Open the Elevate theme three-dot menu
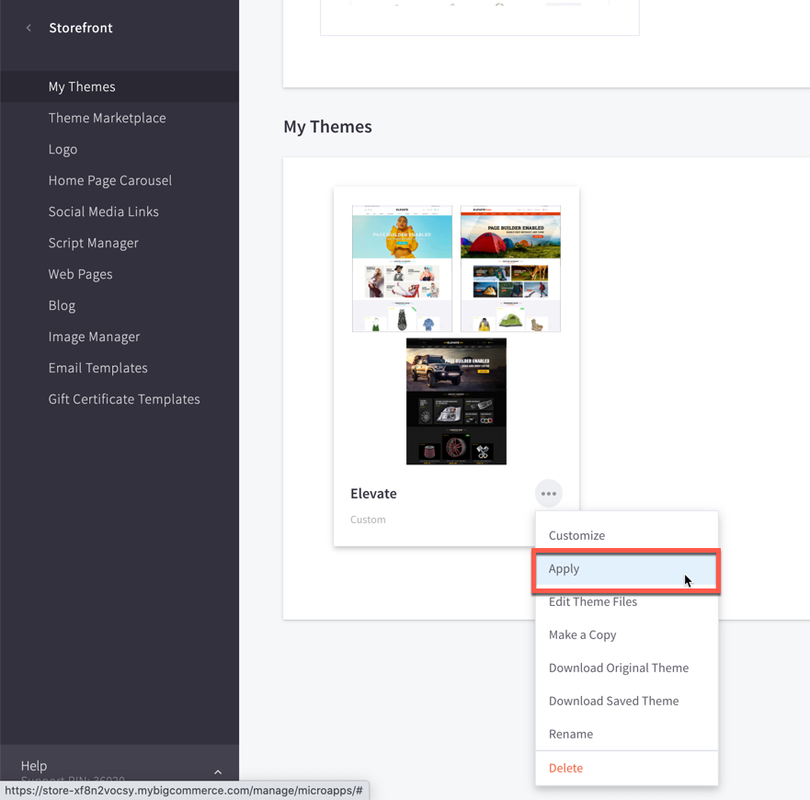The width and height of the screenshot is (810, 800). (548, 494)
